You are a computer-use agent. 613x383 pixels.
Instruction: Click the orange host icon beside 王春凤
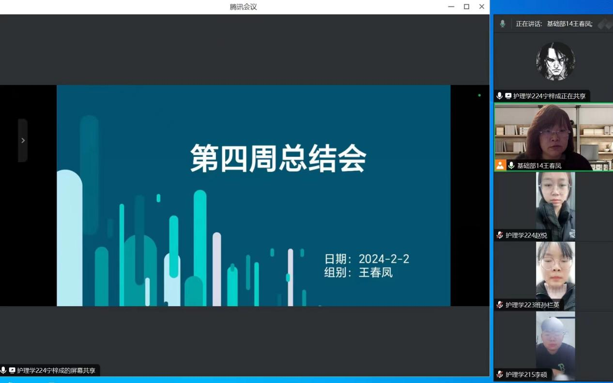click(500, 165)
